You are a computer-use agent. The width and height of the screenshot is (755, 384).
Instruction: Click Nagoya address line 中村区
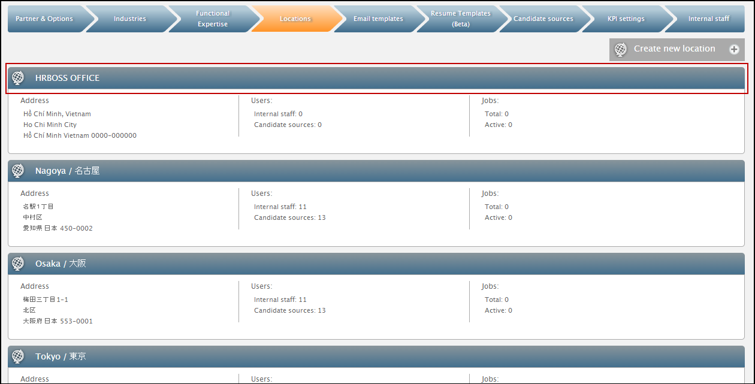click(x=32, y=217)
